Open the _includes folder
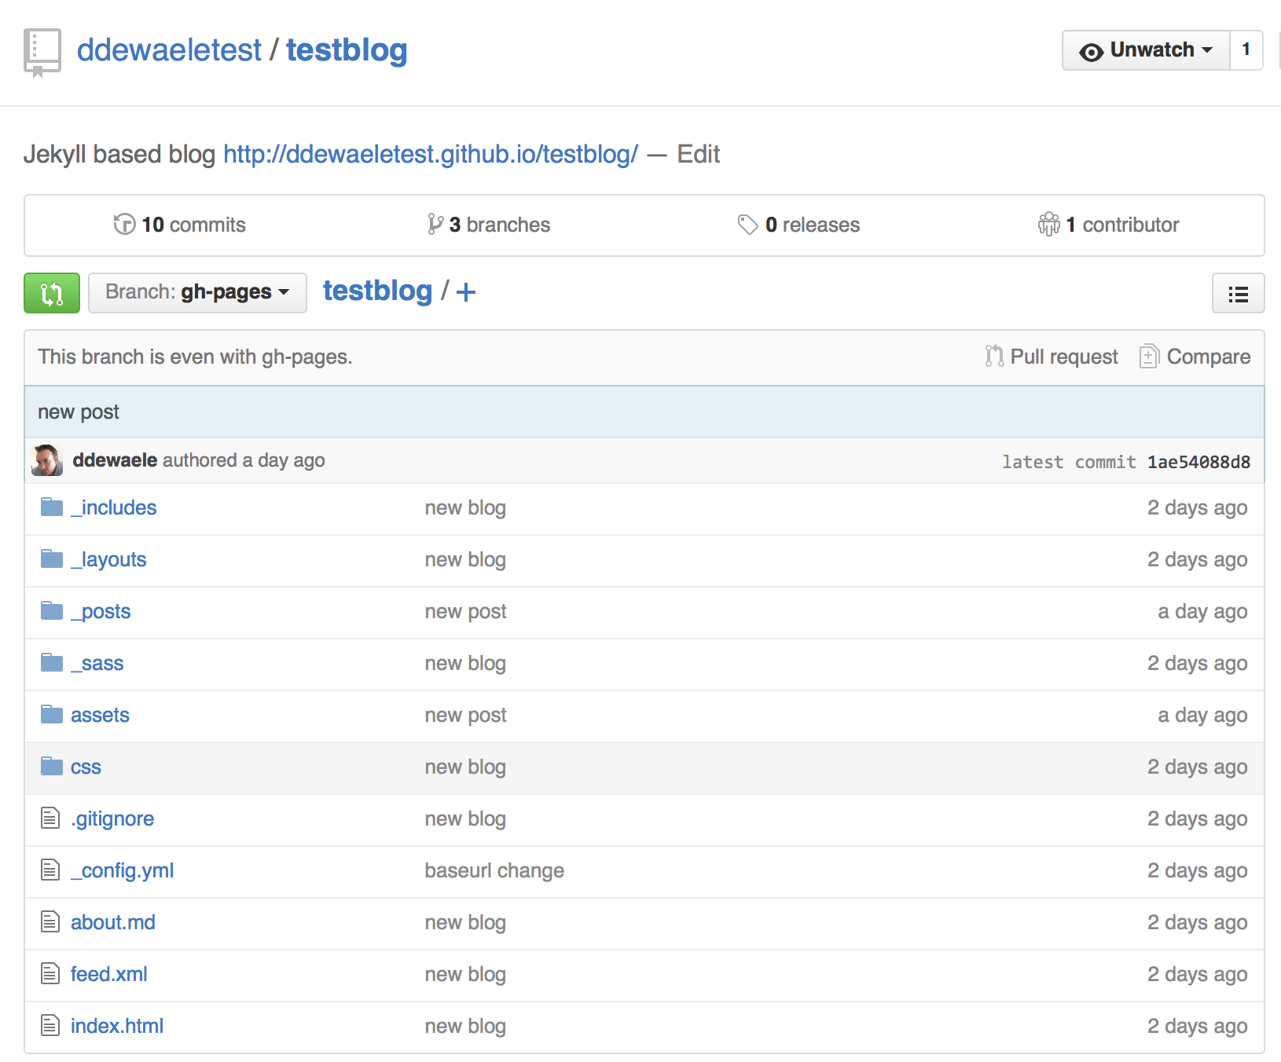The height and width of the screenshot is (1062, 1281). 114,507
